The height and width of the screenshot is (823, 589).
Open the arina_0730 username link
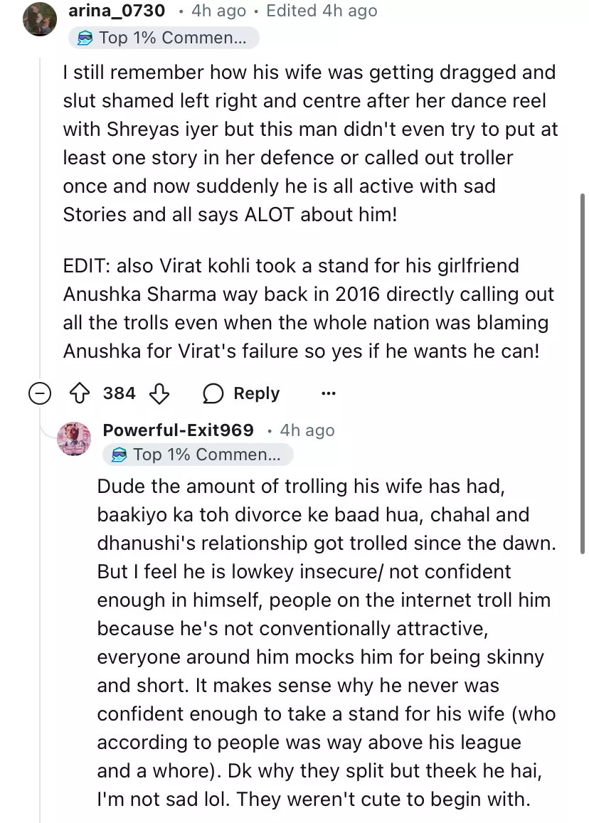click(x=117, y=11)
